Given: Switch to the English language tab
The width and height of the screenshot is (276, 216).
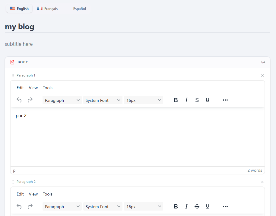Looking at the screenshot, I should pyautogui.click(x=19, y=9).
